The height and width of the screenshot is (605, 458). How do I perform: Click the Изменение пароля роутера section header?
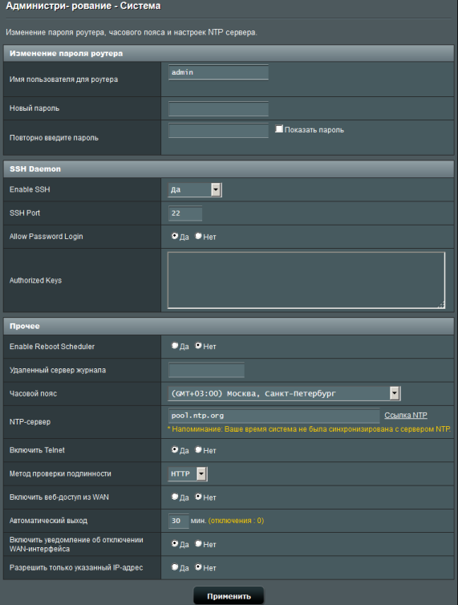tap(229, 53)
